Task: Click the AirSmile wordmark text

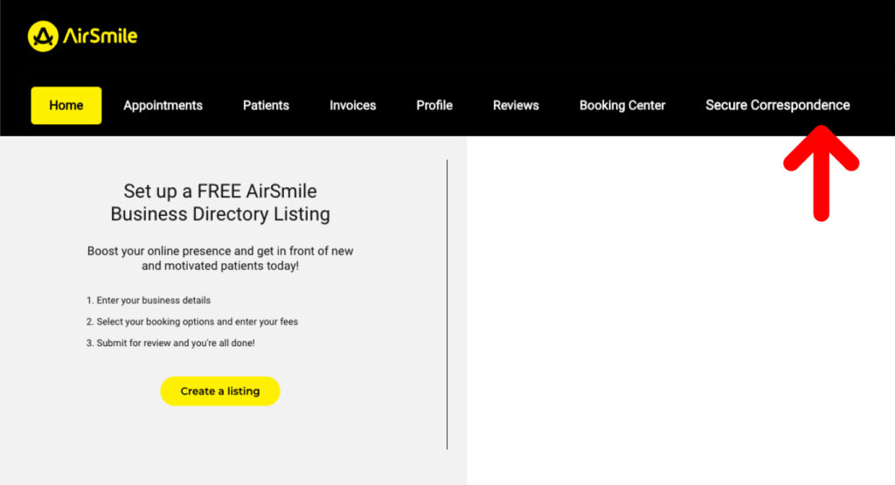Action: (x=100, y=37)
